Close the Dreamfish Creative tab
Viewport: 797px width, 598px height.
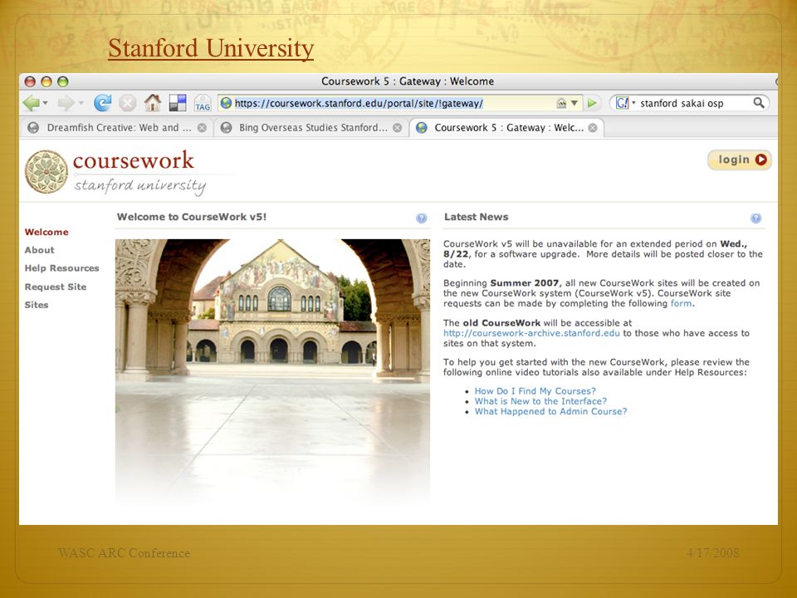(x=203, y=128)
